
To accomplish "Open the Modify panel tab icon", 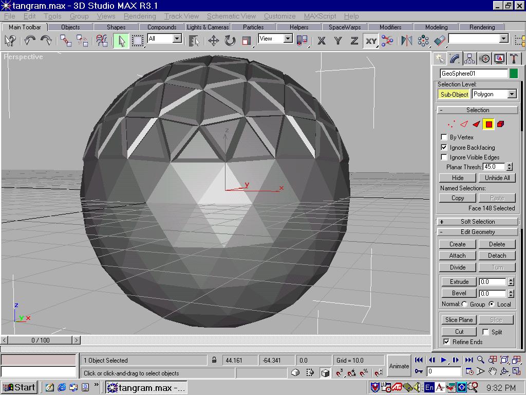I will [x=454, y=59].
